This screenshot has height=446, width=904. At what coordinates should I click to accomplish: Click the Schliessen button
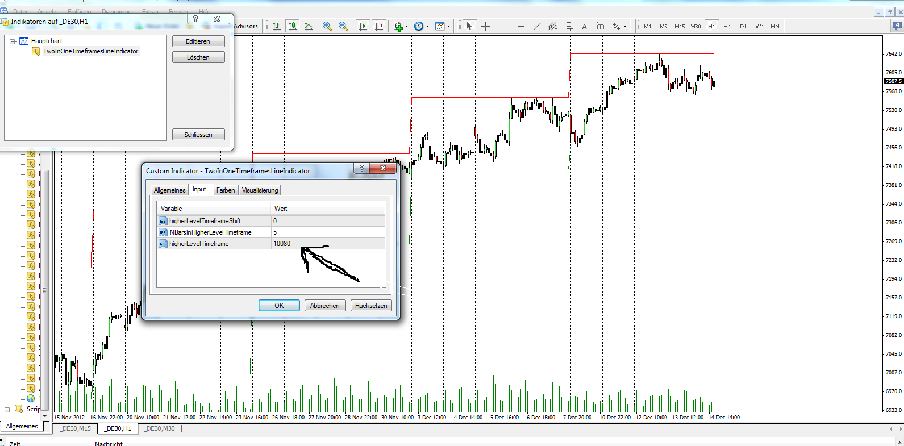(198, 135)
